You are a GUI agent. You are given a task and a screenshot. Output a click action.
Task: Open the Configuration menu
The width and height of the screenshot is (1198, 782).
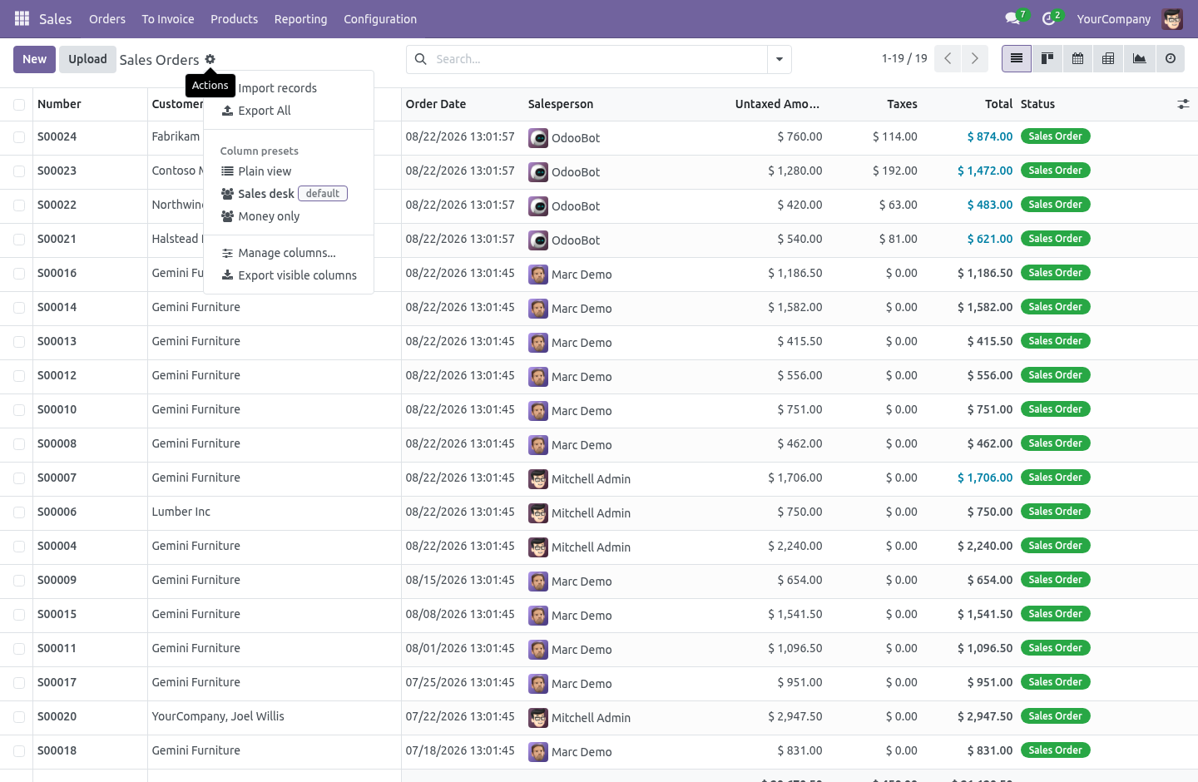coord(380,19)
